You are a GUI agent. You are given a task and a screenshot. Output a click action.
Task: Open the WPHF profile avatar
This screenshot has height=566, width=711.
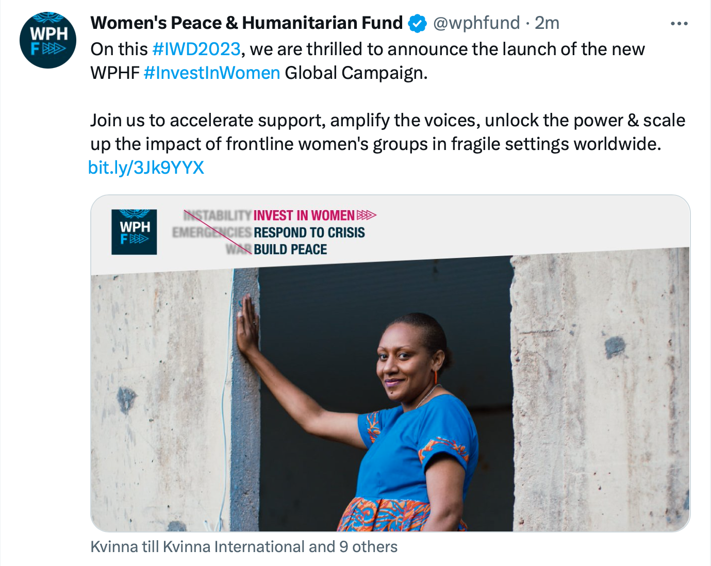point(48,40)
